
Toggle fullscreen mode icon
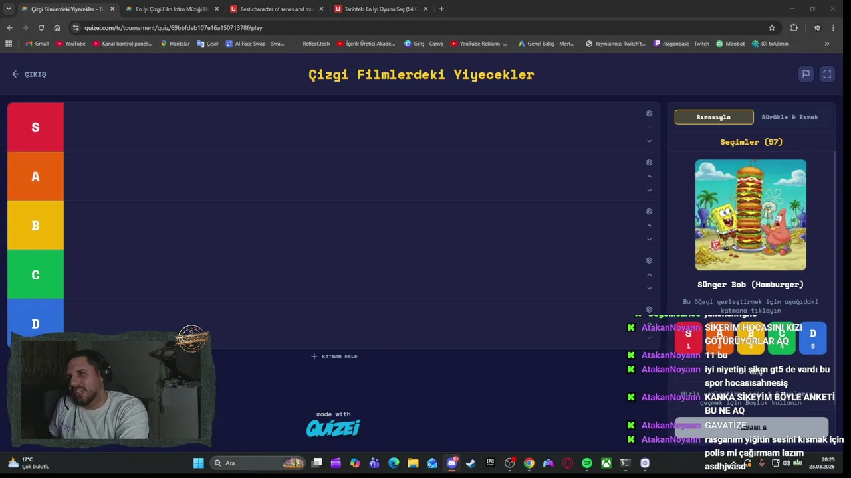coord(827,74)
